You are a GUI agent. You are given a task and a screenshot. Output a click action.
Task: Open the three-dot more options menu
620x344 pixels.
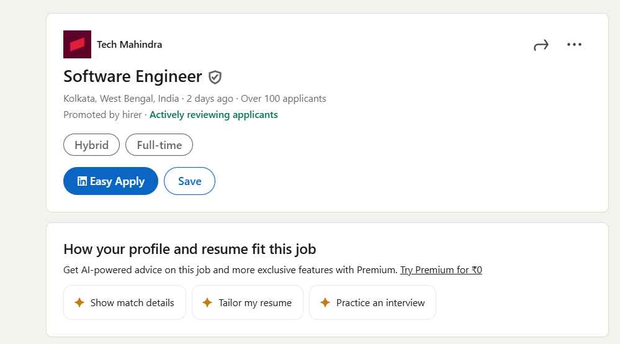[x=574, y=45]
